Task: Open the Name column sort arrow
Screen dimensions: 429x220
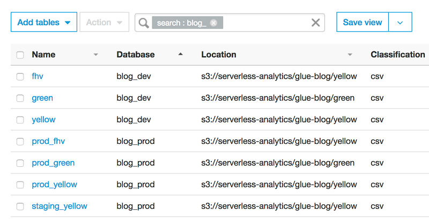Action: tap(96, 54)
